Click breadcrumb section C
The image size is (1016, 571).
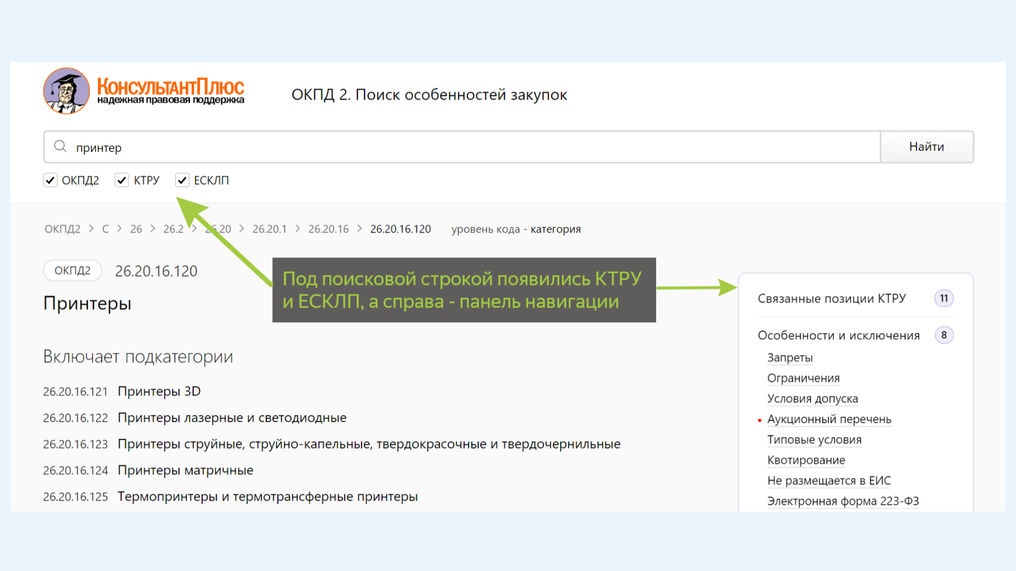click(105, 229)
